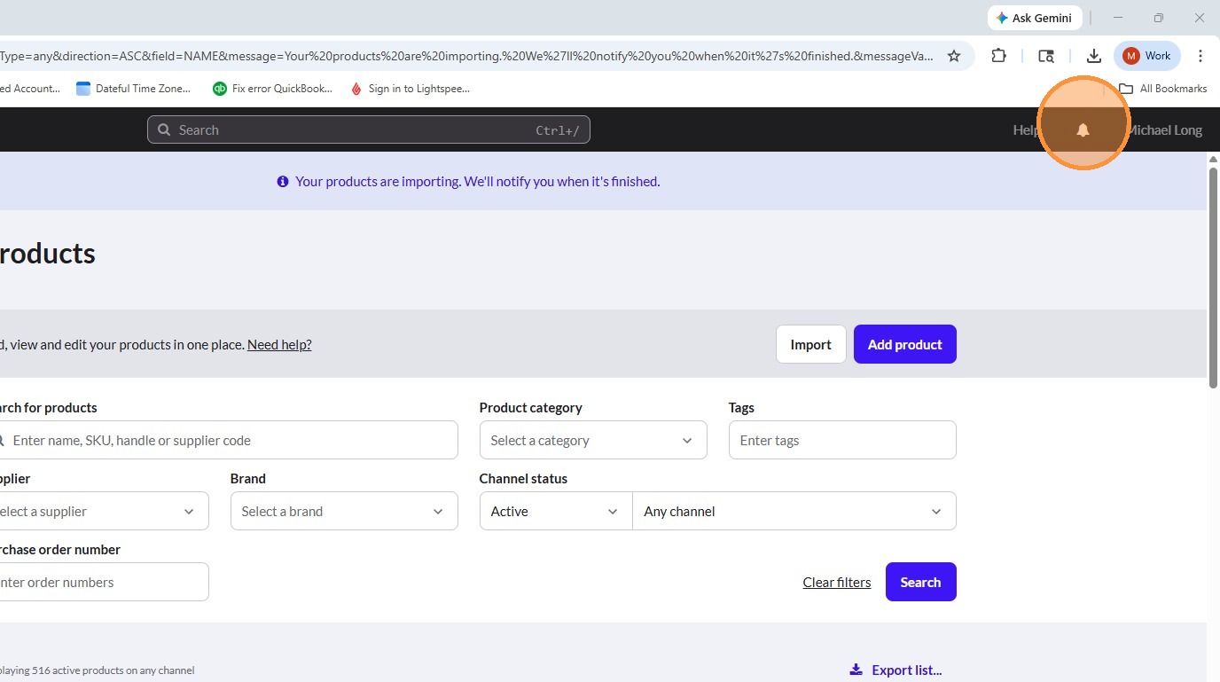Click the info icon in import banner
Viewport: 1220px width, 682px height.
(x=283, y=182)
